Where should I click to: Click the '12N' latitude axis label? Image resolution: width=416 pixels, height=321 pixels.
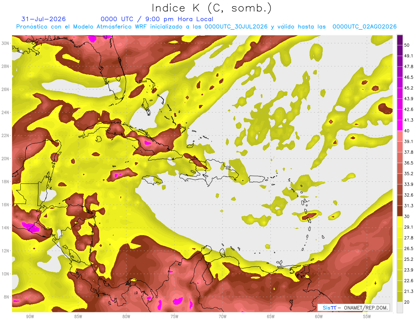point(5,251)
